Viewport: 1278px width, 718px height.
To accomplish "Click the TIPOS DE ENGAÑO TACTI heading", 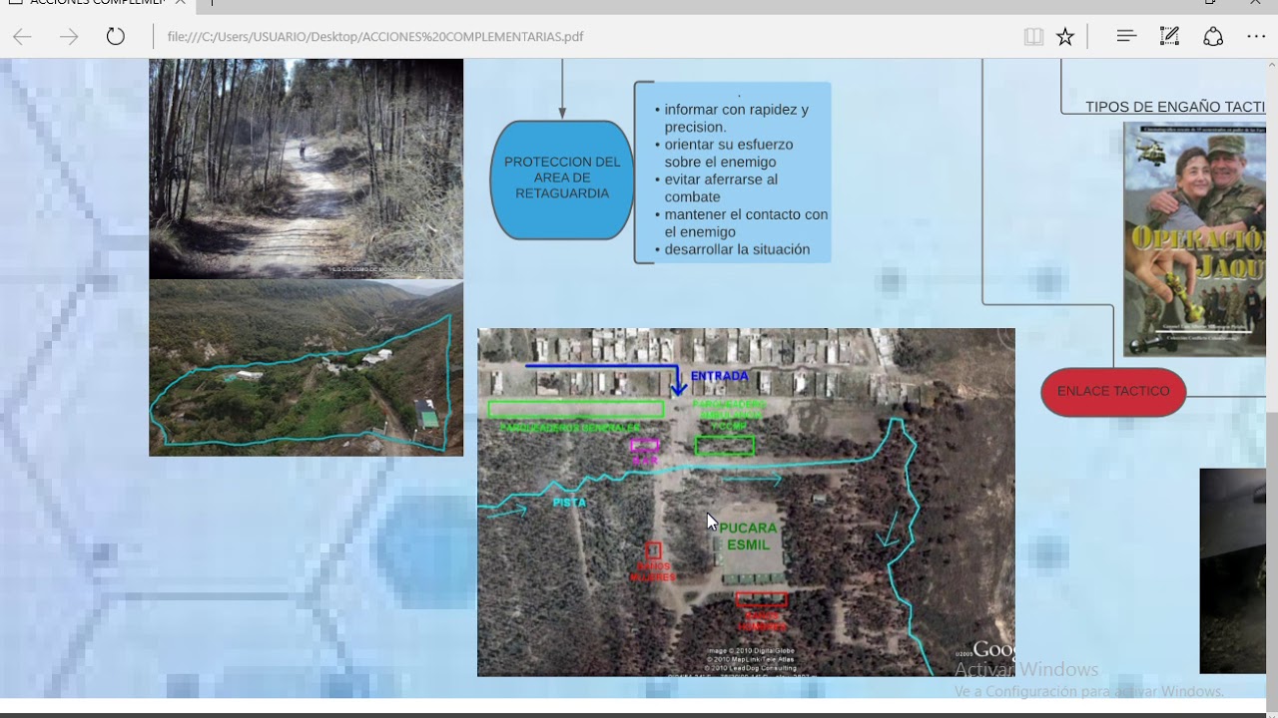I will 1175,107.
